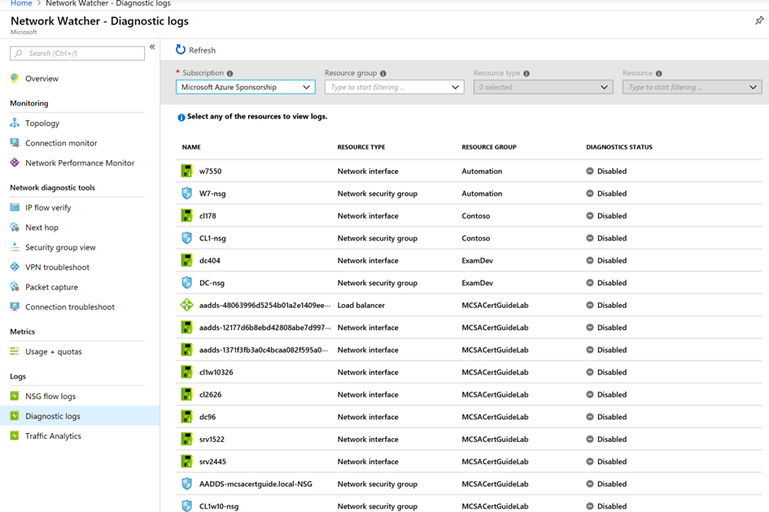
Task: Click the load balancer icon for aadds-48063996
Action: click(186, 306)
